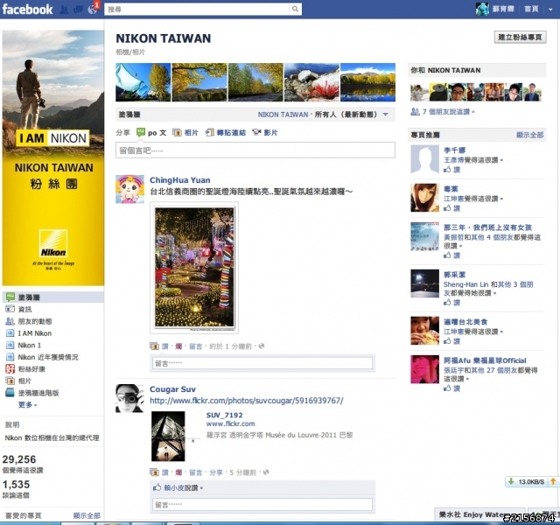Select the 影片 video share option

tap(264, 133)
